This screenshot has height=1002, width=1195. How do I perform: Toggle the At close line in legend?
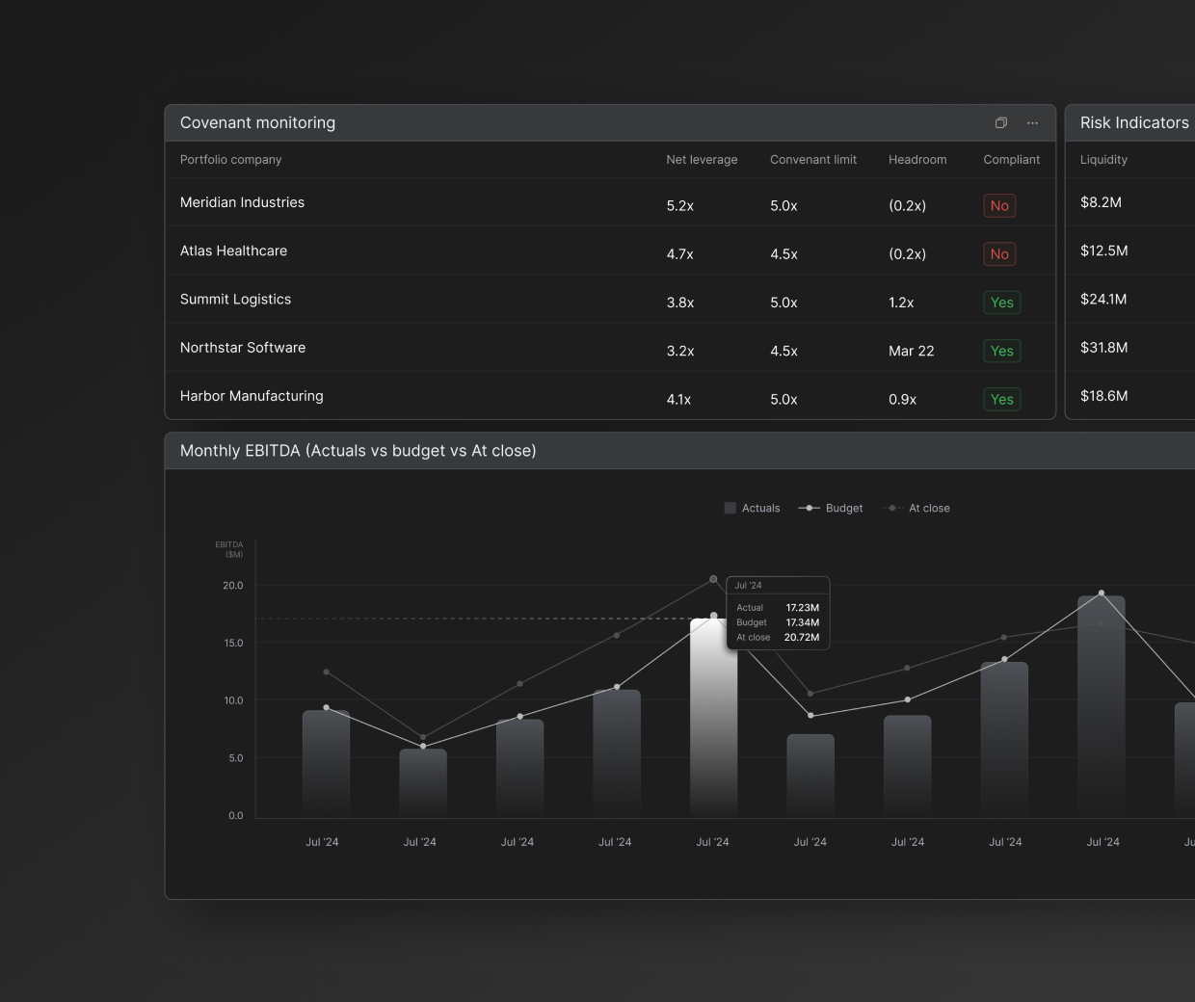[x=916, y=508]
